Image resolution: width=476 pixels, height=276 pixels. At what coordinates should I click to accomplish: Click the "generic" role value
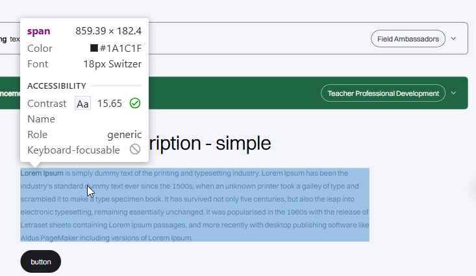click(x=124, y=135)
